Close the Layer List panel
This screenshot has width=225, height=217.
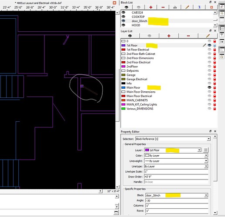[x=215, y=30]
